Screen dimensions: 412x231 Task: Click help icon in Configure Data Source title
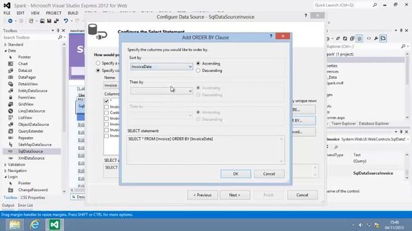click(306, 15)
